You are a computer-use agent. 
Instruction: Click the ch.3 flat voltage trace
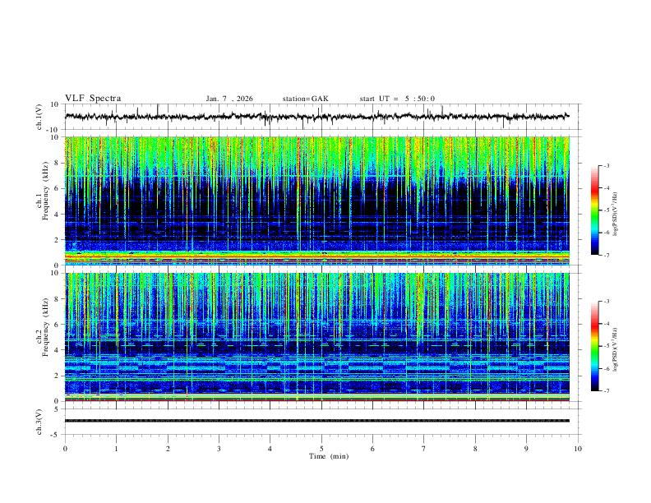pyautogui.click(x=317, y=421)
